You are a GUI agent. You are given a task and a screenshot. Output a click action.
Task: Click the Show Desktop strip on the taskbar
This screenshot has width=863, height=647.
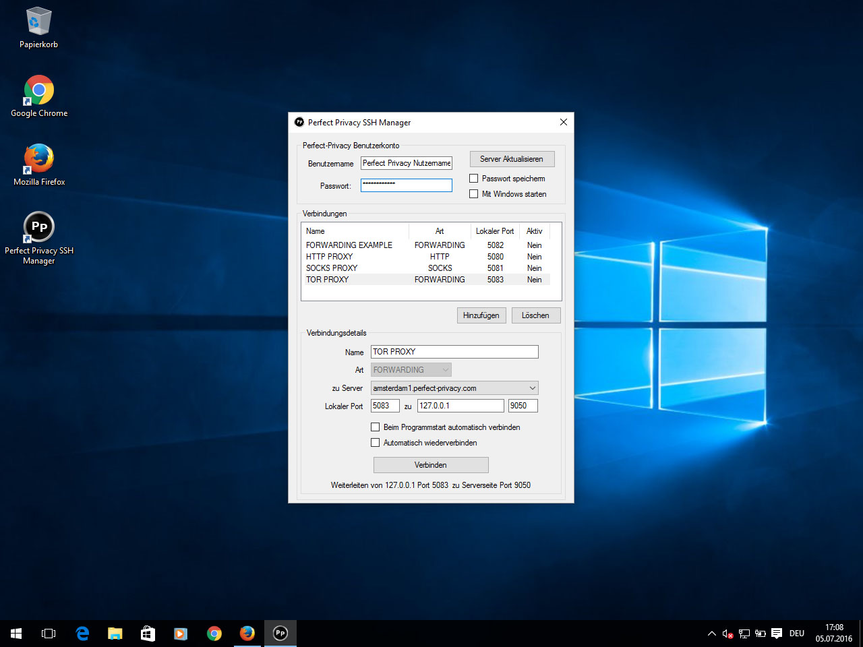[861, 634]
